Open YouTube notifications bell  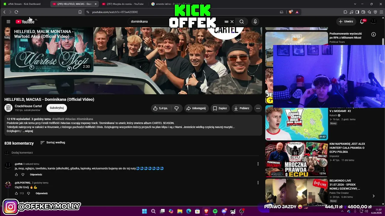tap(362, 22)
